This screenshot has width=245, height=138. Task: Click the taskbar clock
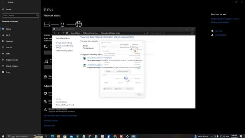[x=234, y=136]
